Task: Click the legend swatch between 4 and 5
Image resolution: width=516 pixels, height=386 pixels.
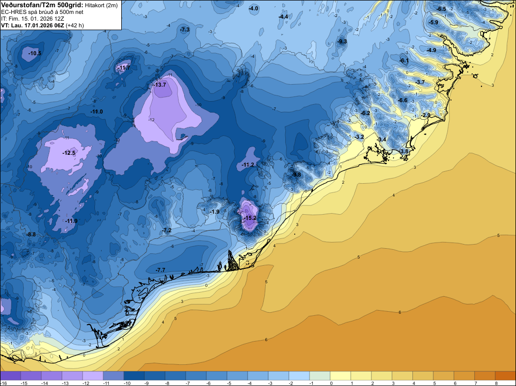Action: click(423, 376)
